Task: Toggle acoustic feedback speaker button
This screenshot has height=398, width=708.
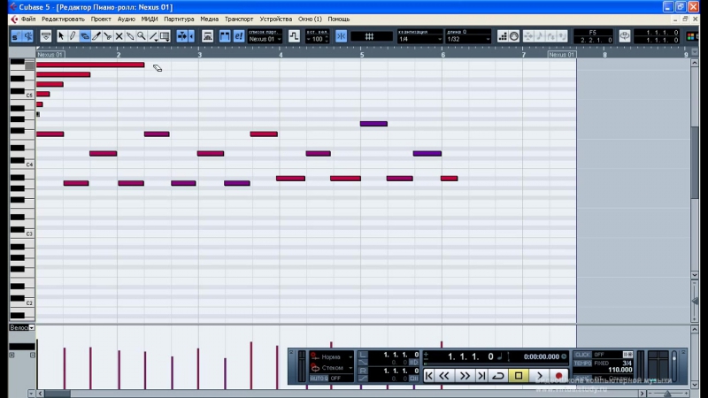Action: pyautogui.click(x=28, y=36)
